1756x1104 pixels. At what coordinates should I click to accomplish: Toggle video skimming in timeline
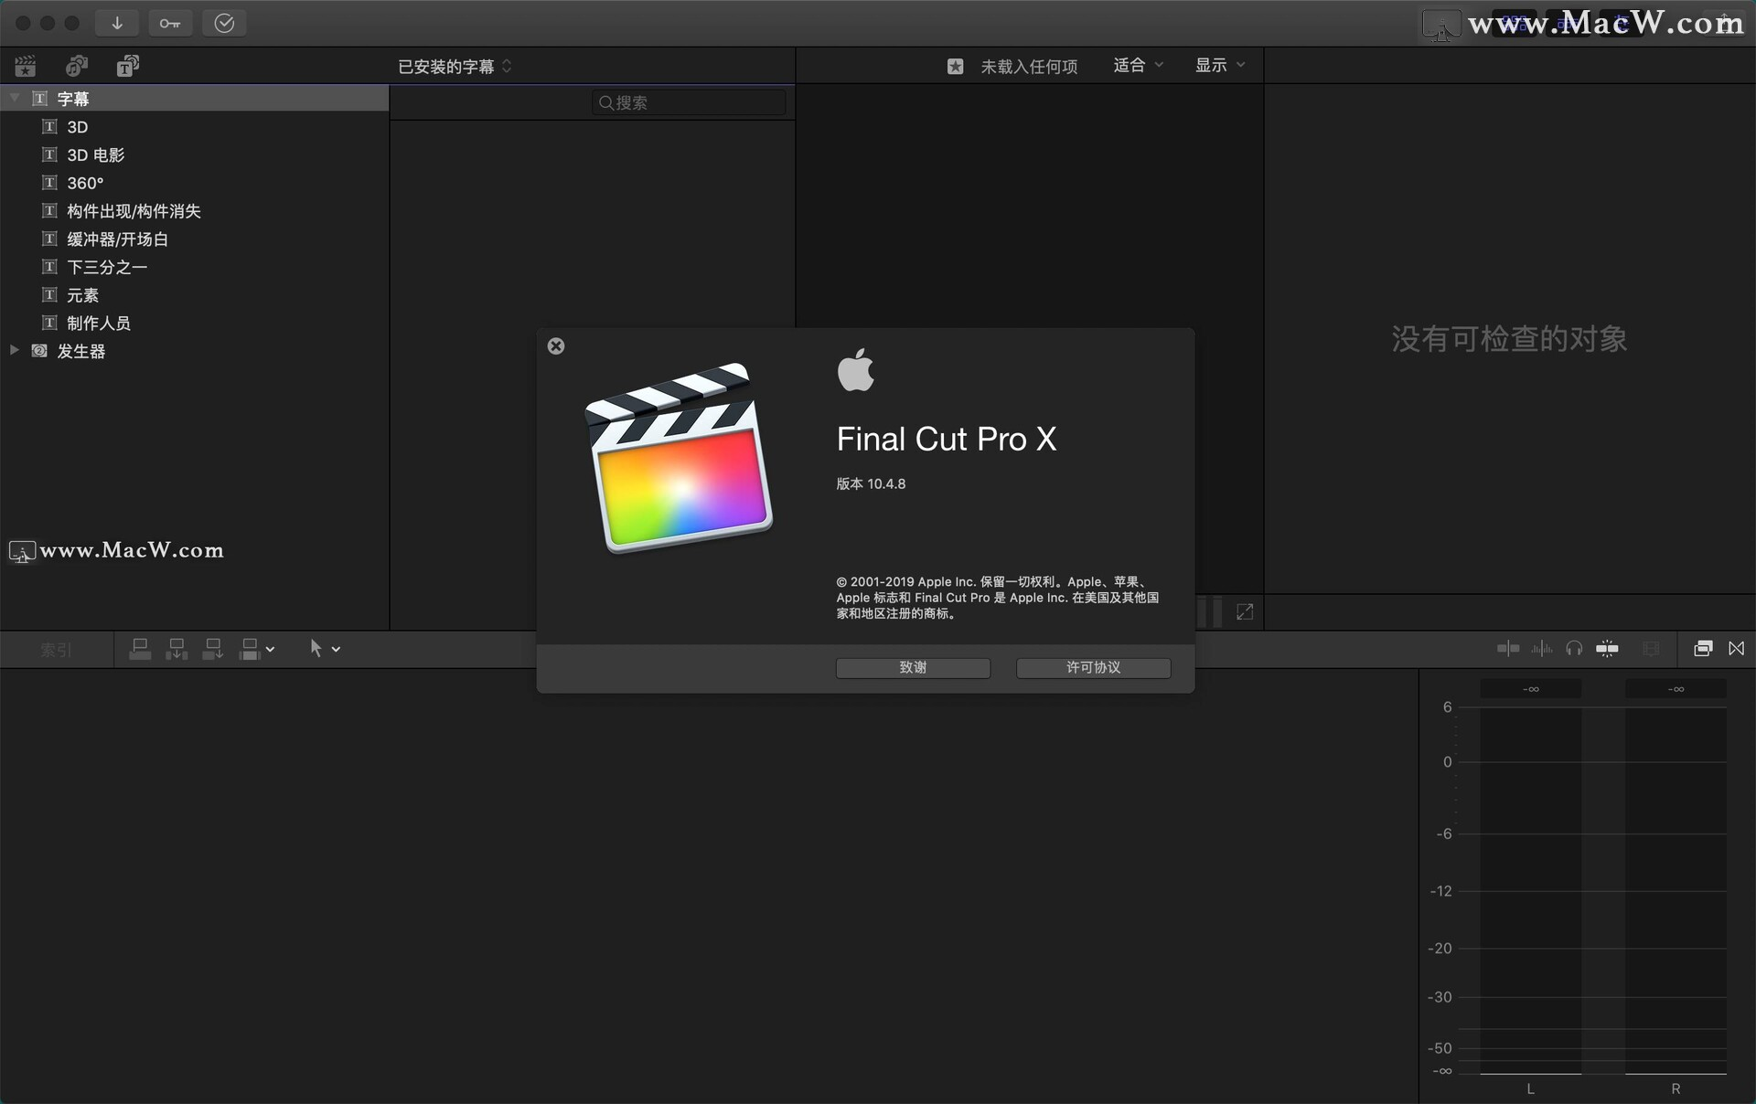tap(1508, 648)
